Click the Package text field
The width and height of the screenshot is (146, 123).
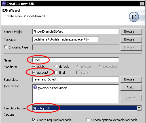click(65, 39)
